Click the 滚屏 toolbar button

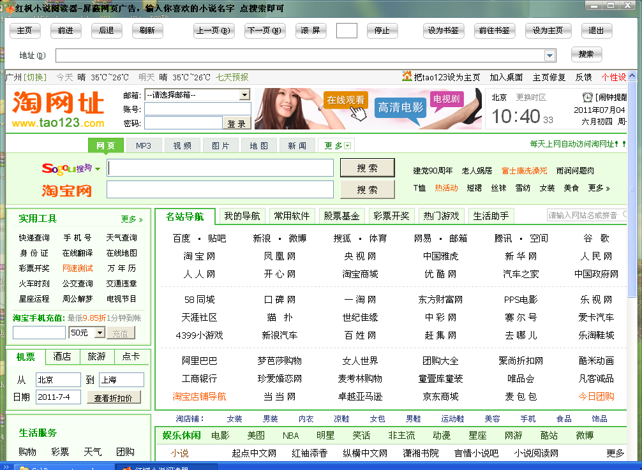point(311,31)
